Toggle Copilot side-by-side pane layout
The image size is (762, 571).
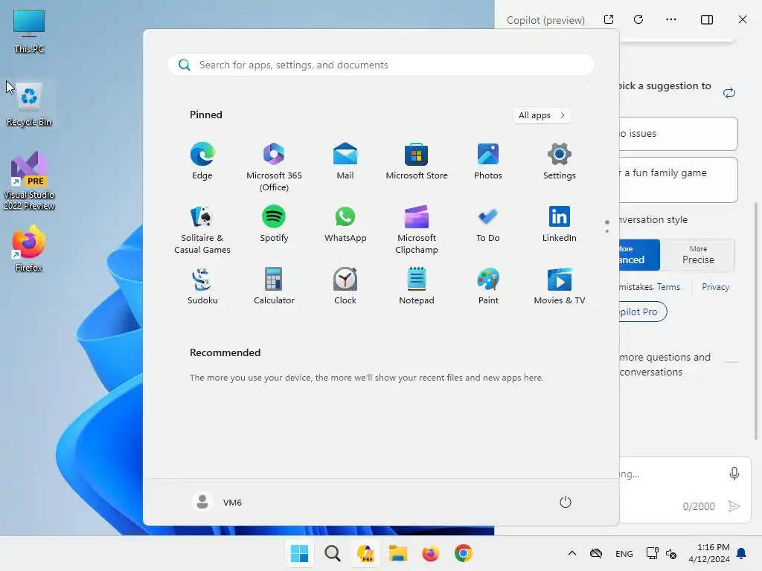pos(707,19)
